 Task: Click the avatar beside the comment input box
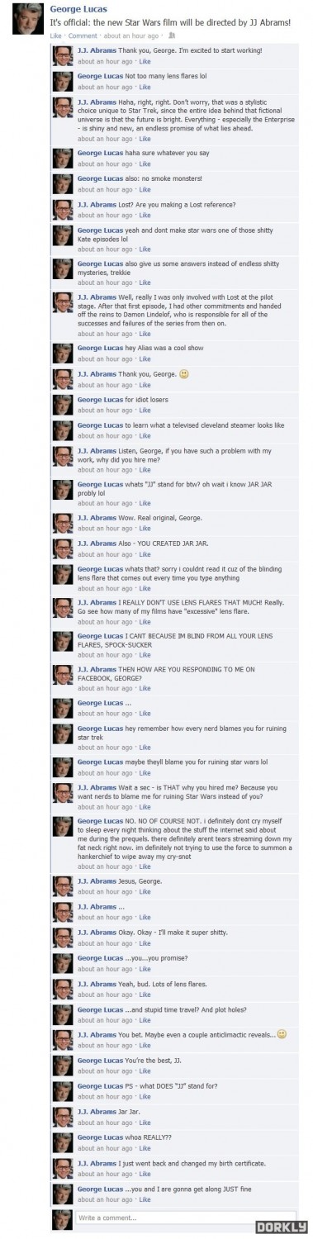(x=63, y=1219)
